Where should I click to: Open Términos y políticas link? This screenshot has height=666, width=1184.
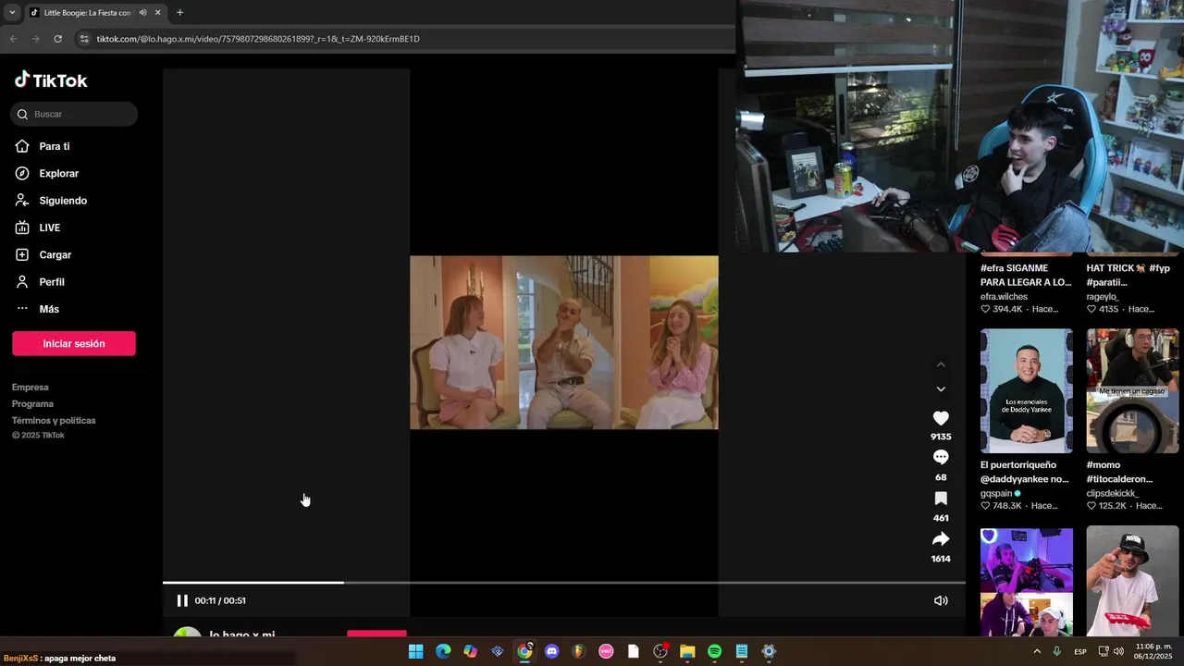tap(54, 421)
